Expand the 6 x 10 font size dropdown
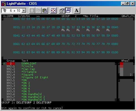The image size is (136, 111). (x=24, y=11)
